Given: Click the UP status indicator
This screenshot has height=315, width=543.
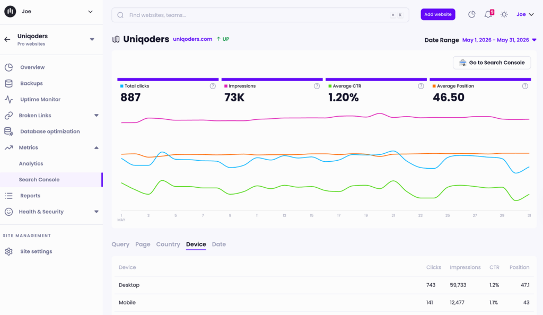Looking at the screenshot, I should pyautogui.click(x=223, y=39).
